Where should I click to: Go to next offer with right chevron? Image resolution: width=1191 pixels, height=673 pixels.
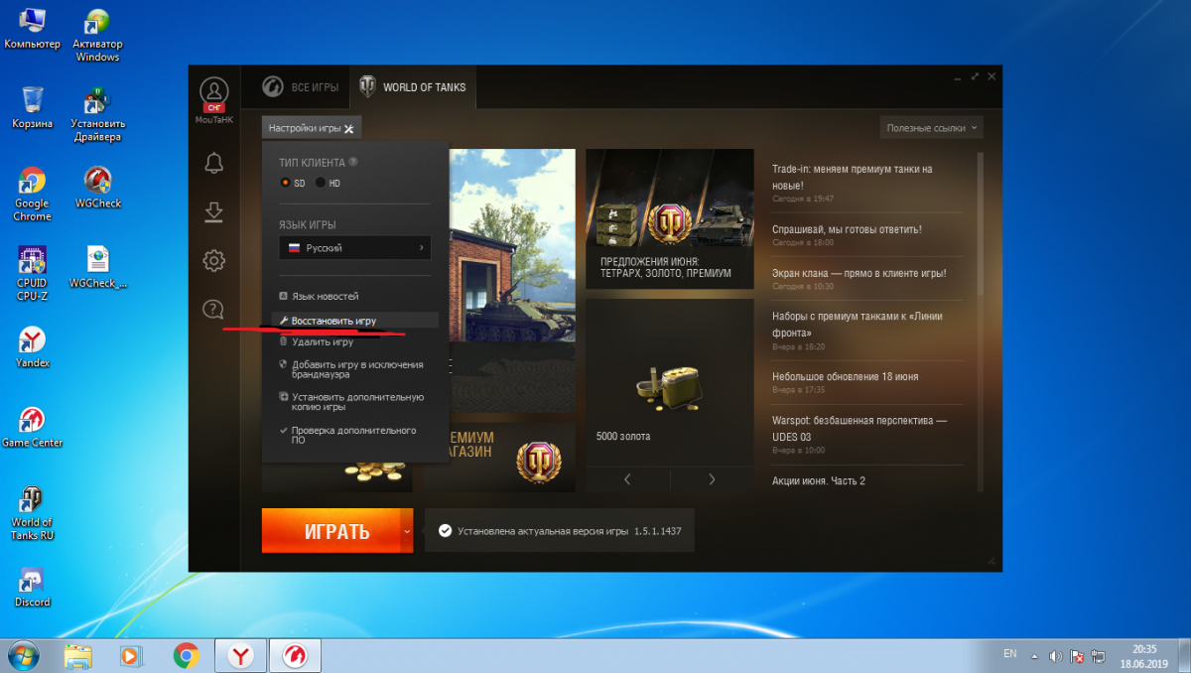[x=712, y=479]
